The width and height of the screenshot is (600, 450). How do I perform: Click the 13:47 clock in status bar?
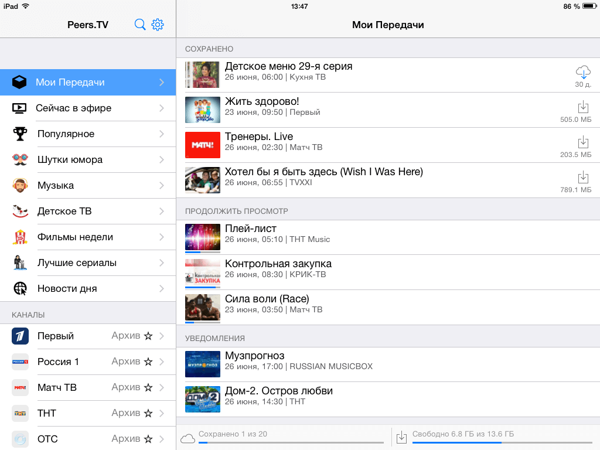point(299,6)
